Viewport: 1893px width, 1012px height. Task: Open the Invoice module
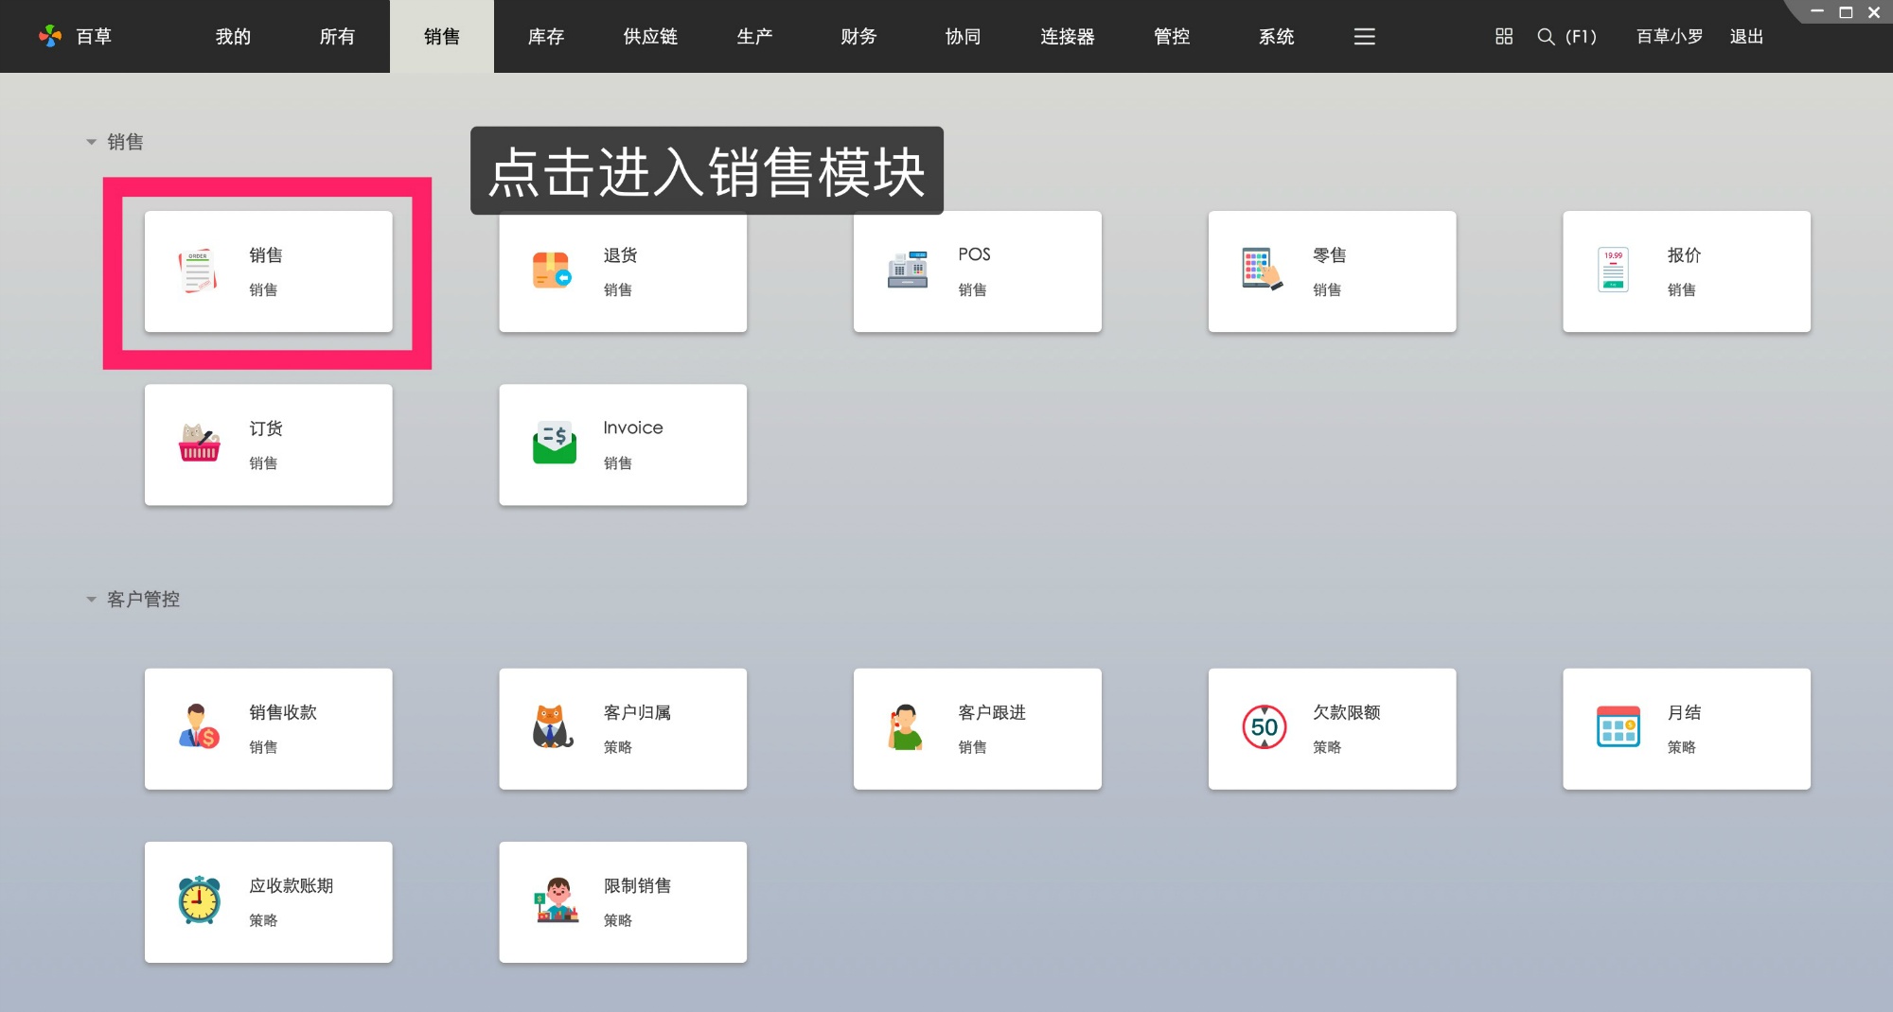click(622, 445)
